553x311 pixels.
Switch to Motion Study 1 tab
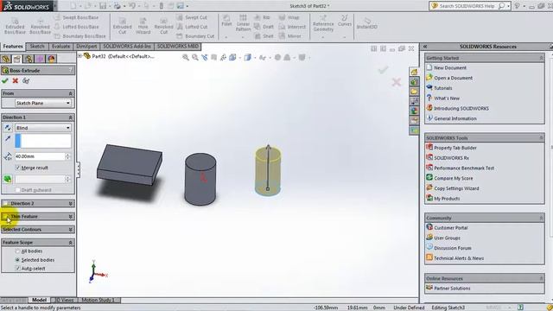[99, 300]
